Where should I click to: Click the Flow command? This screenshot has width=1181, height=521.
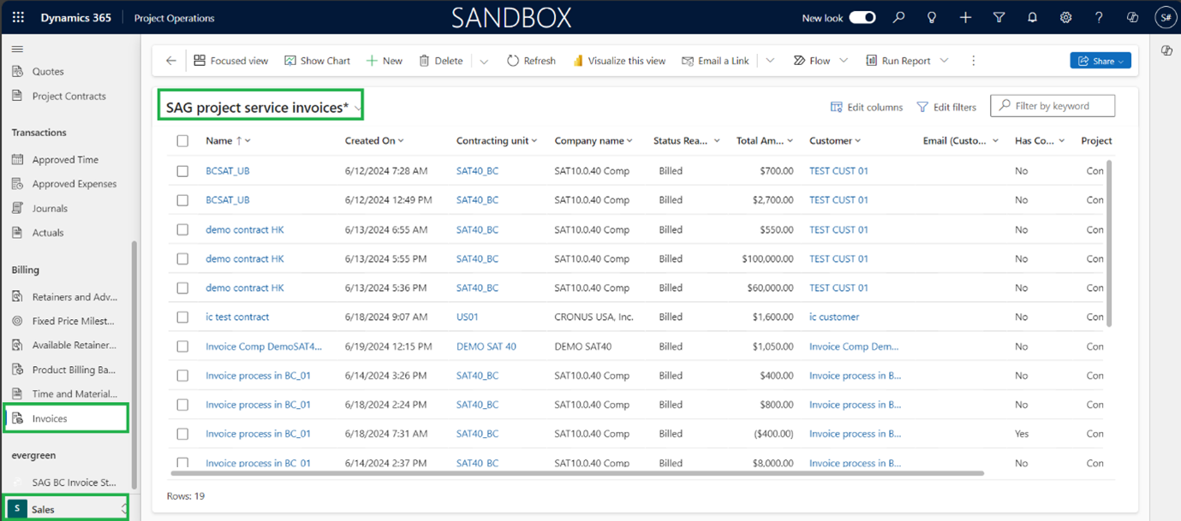click(x=811, y=61)
